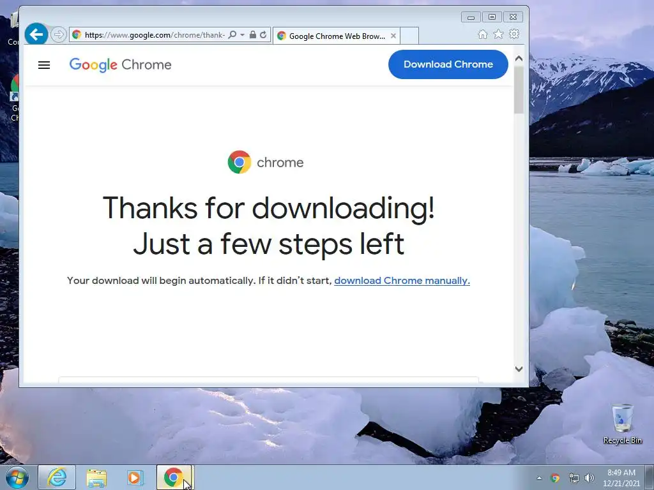Screen dimensions: 654x490
Task: Click the Download Chrome button
Action: coord(448,64)
